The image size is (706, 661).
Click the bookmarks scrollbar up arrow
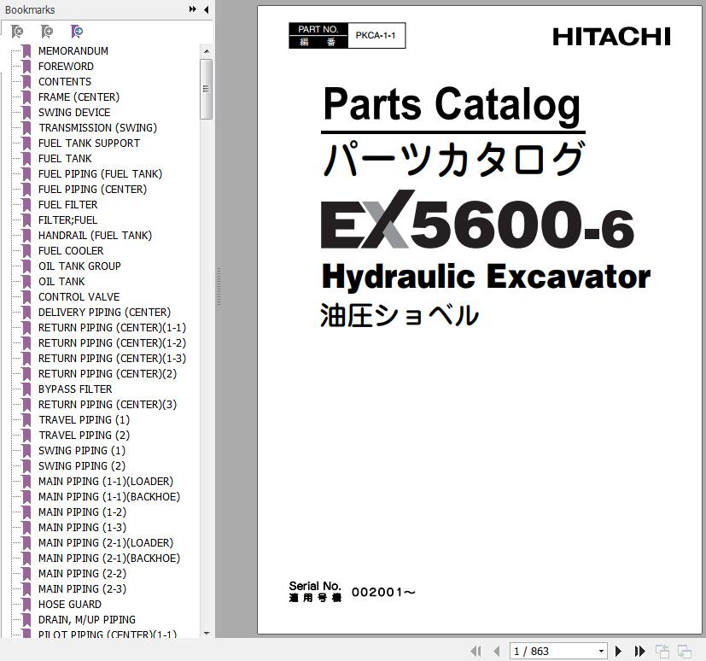tap(207, 51)
